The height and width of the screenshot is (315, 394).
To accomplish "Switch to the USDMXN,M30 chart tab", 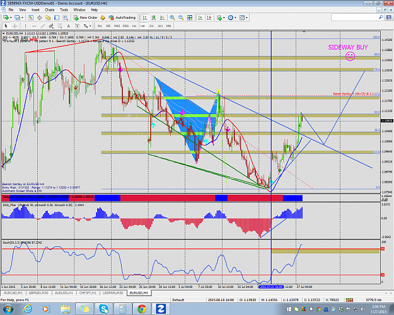I will point(113,293).
